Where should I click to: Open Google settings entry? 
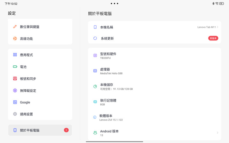40,102
